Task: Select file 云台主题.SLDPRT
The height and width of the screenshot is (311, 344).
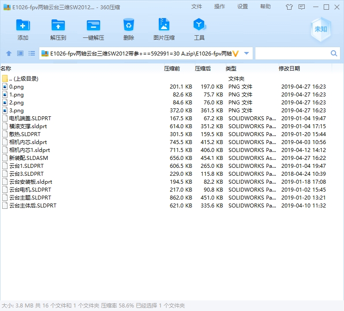Action: (30, 197)
